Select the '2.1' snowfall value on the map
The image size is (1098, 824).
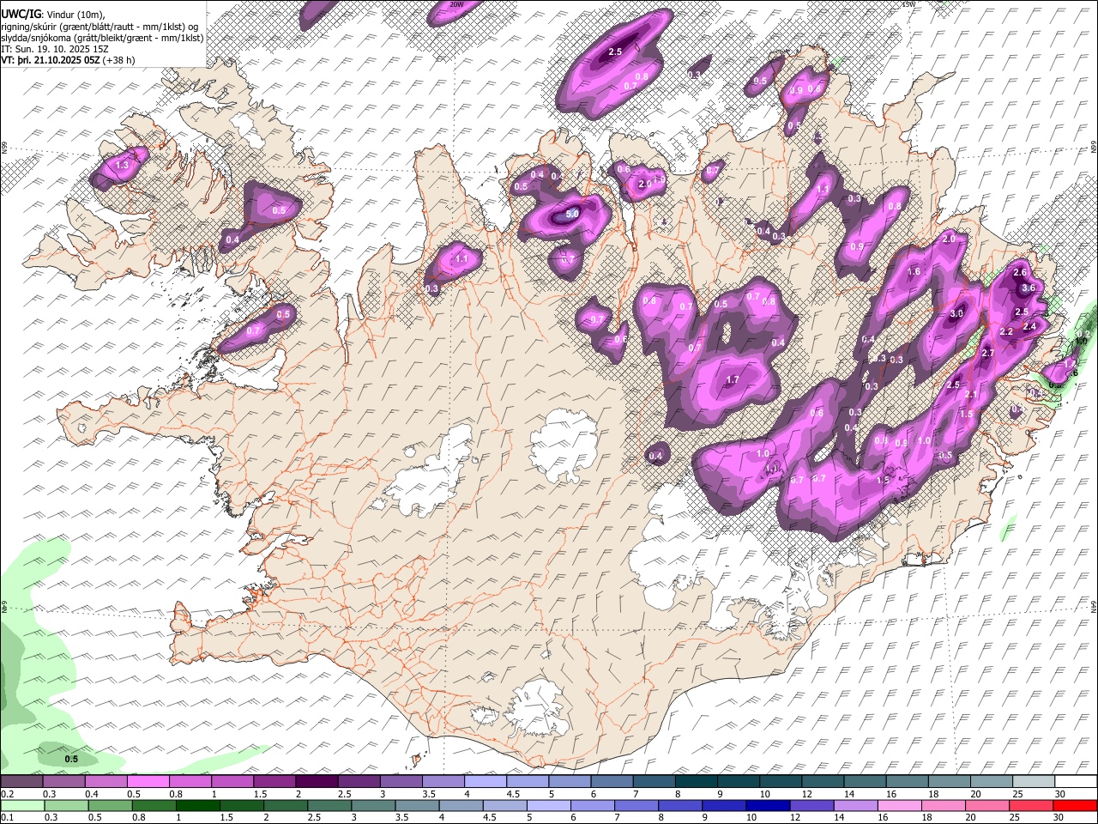click(972, 394)
